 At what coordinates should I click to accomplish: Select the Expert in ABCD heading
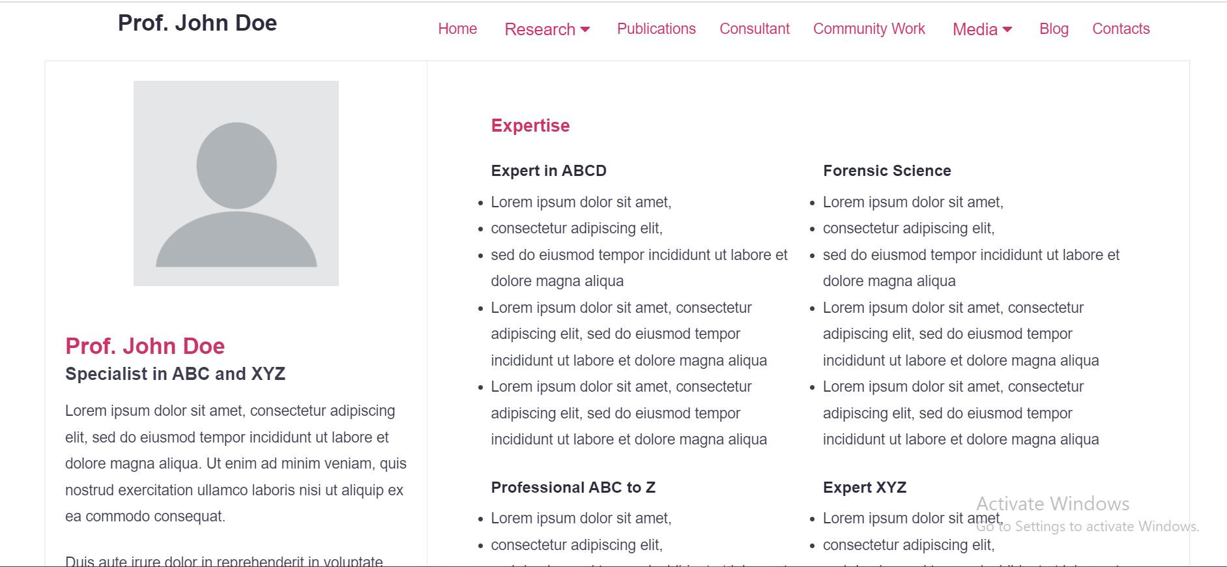549,171
